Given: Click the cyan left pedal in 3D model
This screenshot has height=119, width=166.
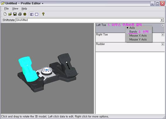Looking at the screenshot, I should [x=28, y=69].
